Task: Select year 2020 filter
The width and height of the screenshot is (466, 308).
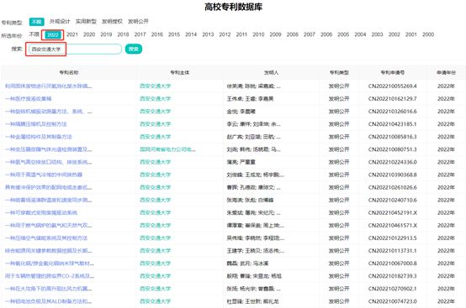Action: point(89,34)
